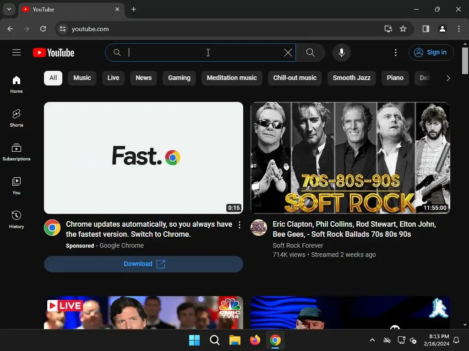Start voice search with the microphone

pyautogui.click(x=341, y=53)
